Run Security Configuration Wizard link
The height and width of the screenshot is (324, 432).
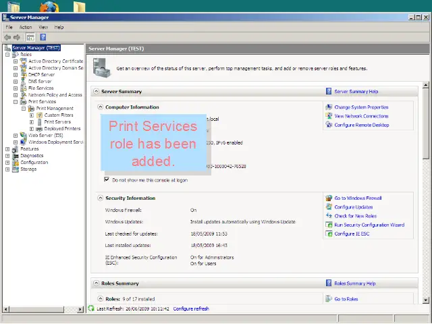(369, 225)
